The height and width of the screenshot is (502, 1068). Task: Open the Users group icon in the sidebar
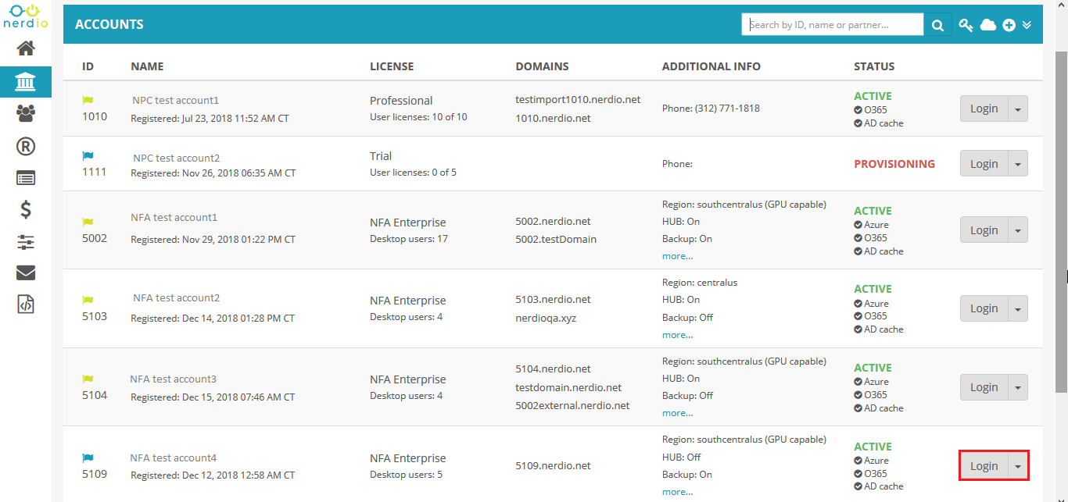tap(26, 114)
